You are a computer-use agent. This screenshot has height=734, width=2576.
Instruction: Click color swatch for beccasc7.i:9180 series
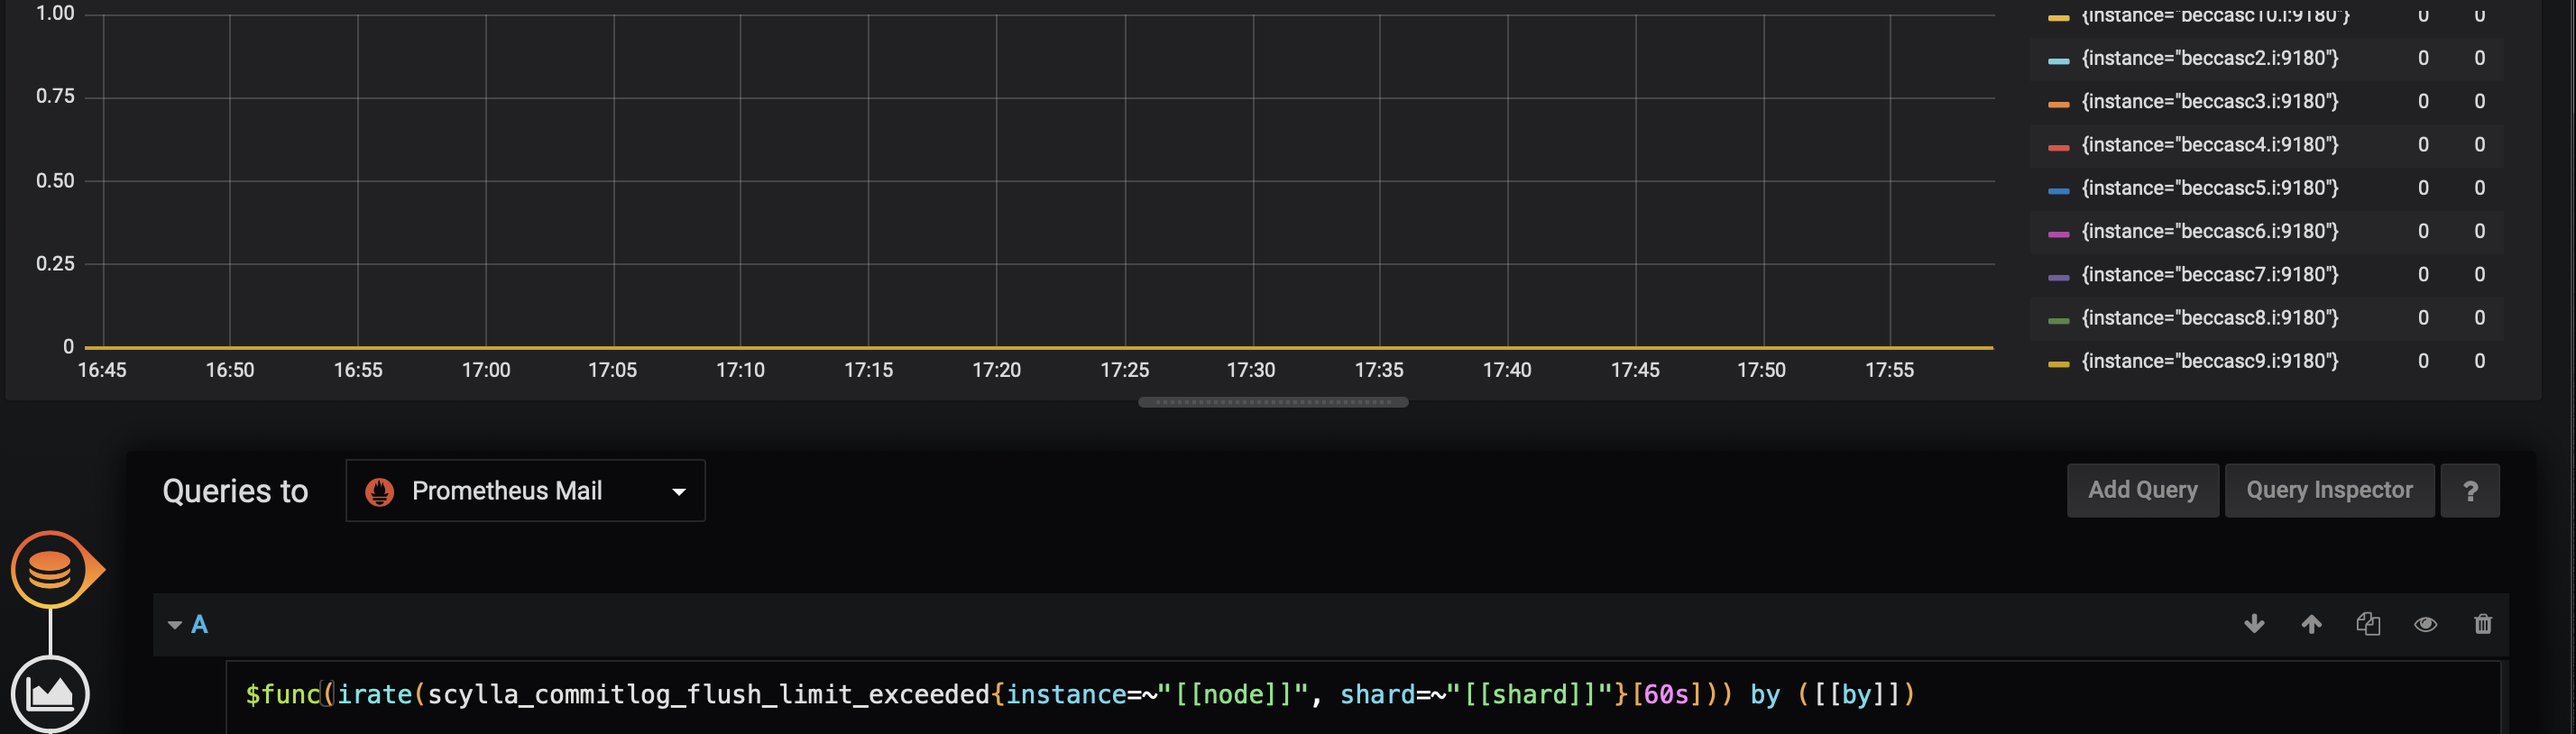[x=2058, y=276]
